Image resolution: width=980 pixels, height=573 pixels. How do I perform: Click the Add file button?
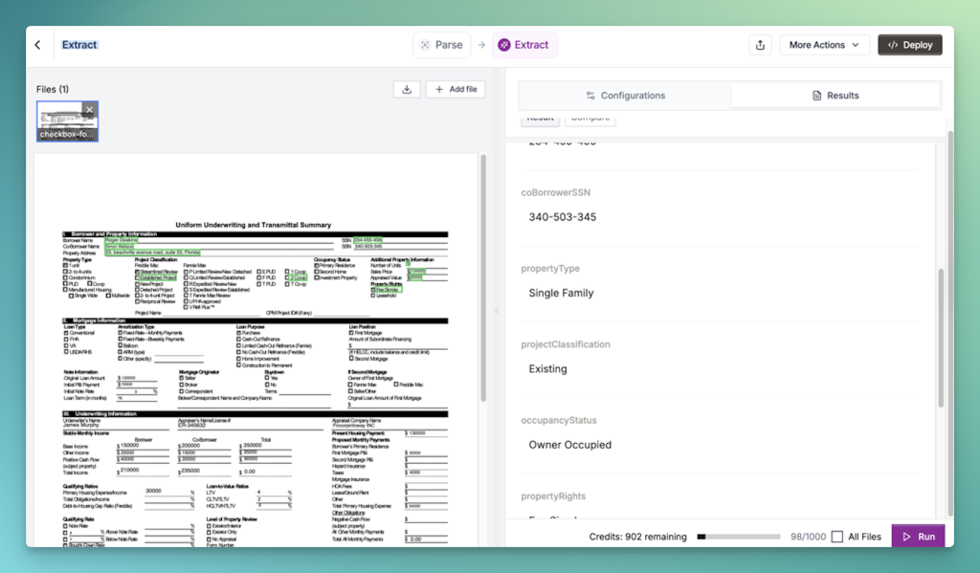[x=456, y=89]
